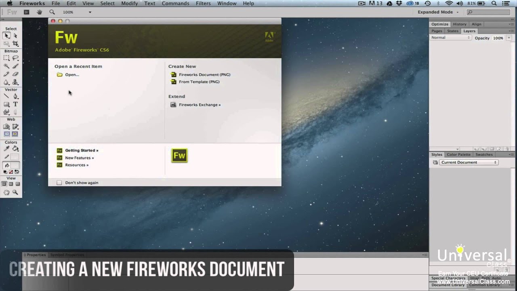
Task: Check the Don't show again checkbox
Action: tap(59, 183)
